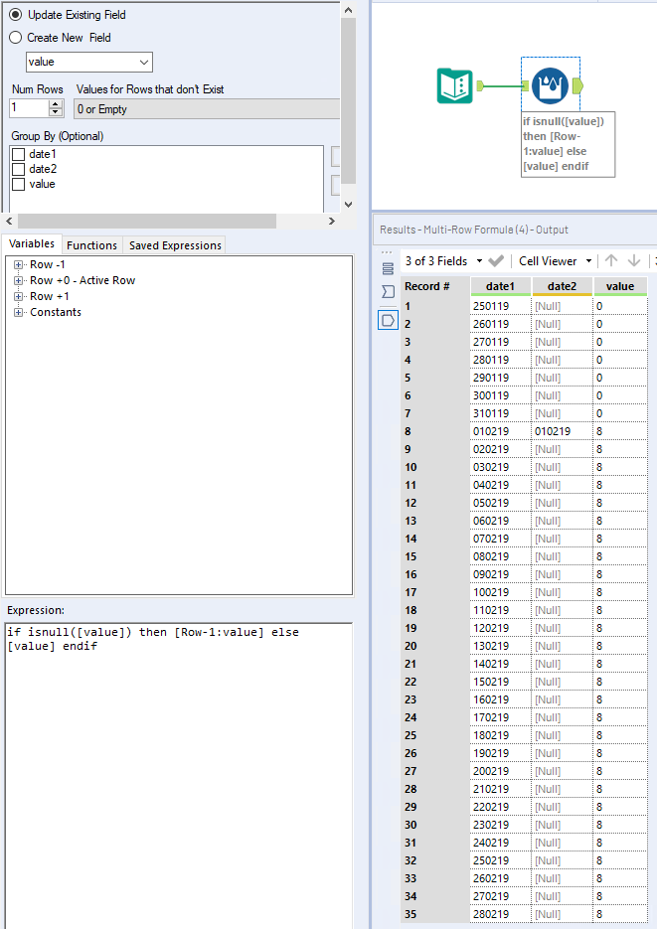Screen dimensions: 657x929
Task: Click the down arrow in results toolbar
Action: coord(634,260)
